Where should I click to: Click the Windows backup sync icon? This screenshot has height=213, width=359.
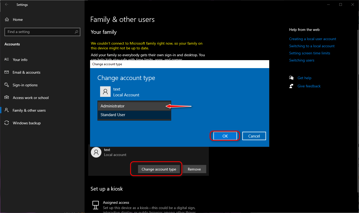[x=7, y=123]
